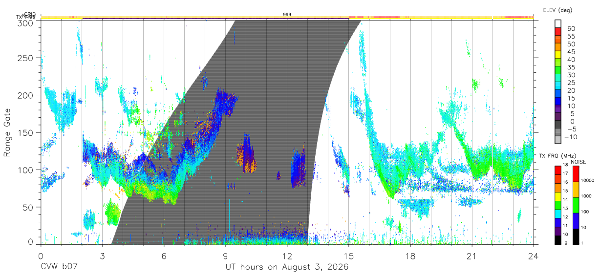Click the '21' tick on the UT hours axis
This screenshot has height=277, width=600.
pos(471,256)
